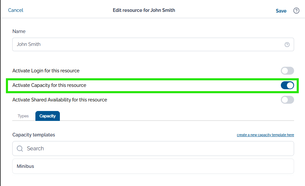This screenshot has width=305, height=186.
Task: Cancel editing the resource
Action: [x=16, y=10]
